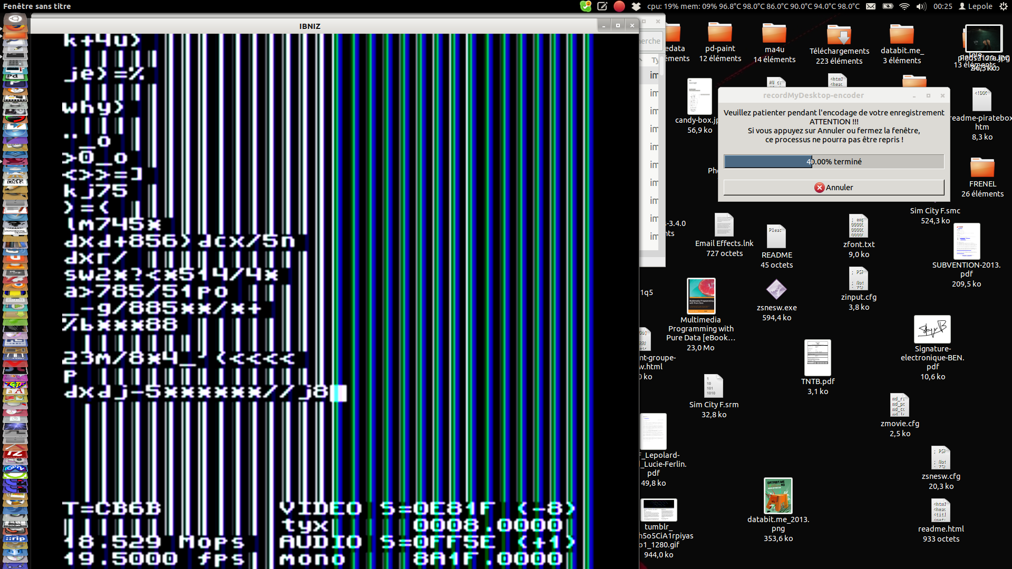
Task: Open the Wi-Fi network indicator
Action: coord(904,6)
